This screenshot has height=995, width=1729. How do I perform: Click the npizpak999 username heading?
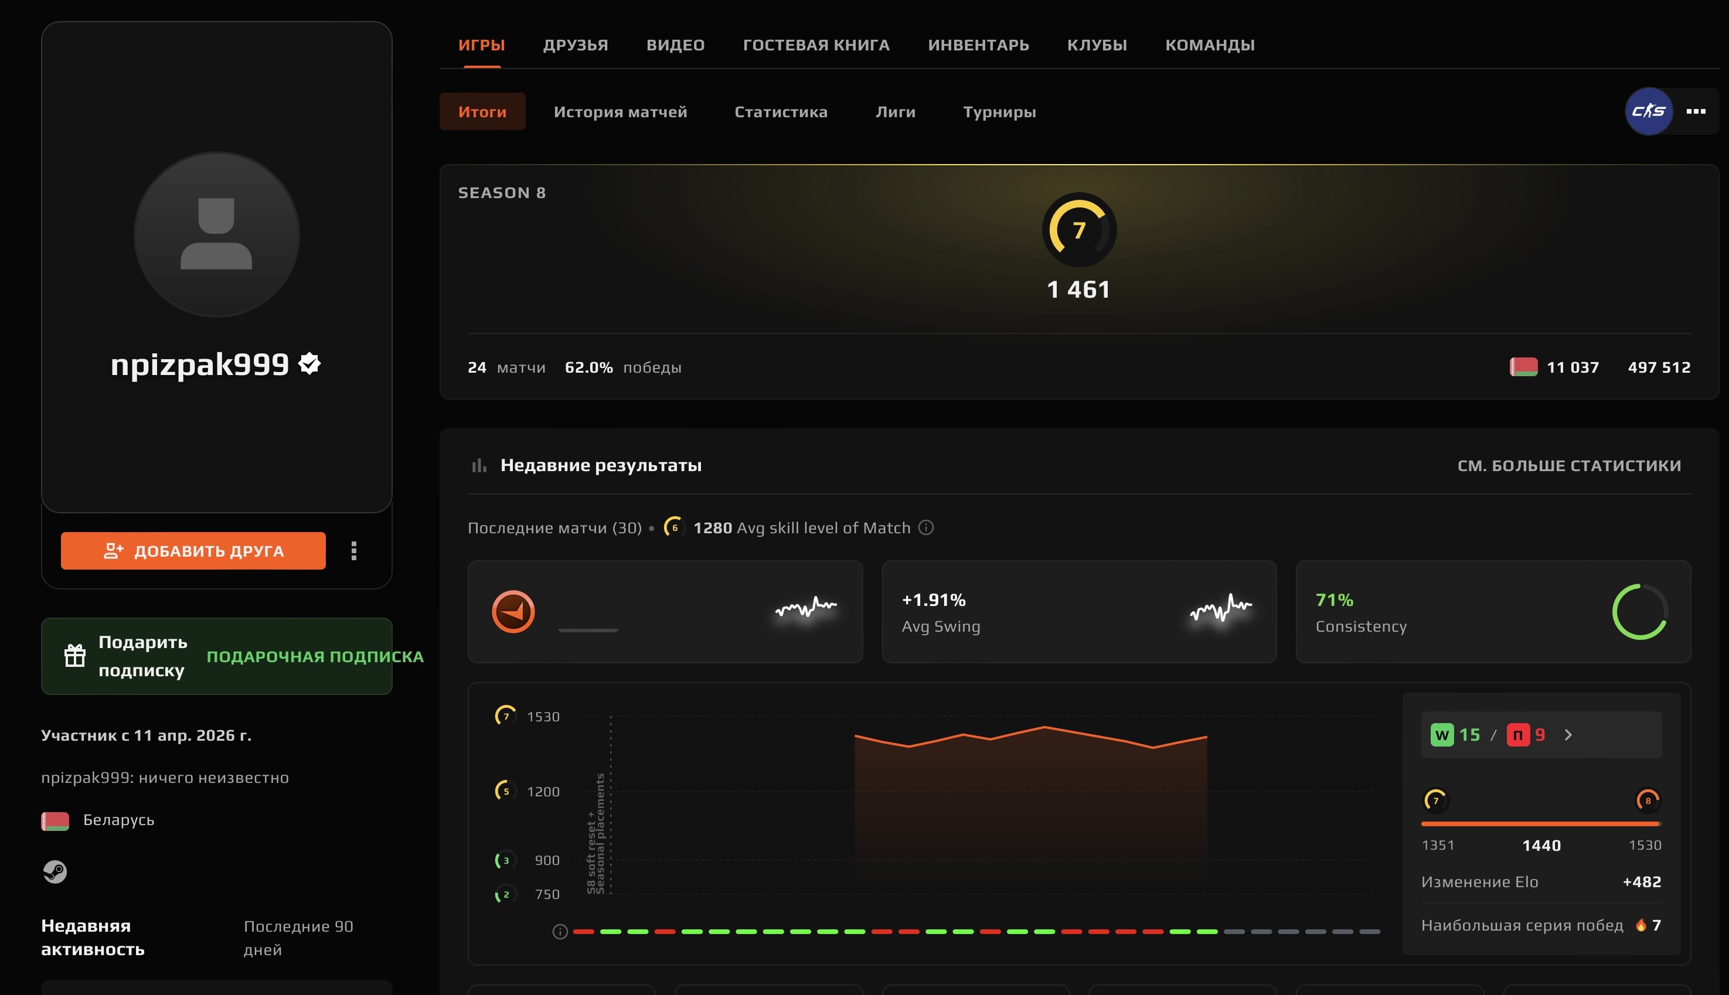pos(199,364)
